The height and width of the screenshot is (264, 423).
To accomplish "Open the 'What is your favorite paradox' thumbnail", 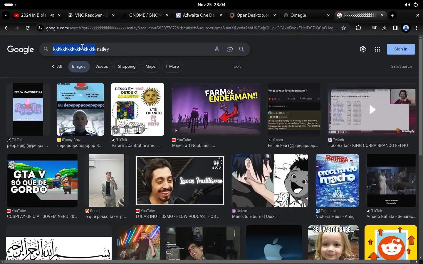I will tap(294, 109).
